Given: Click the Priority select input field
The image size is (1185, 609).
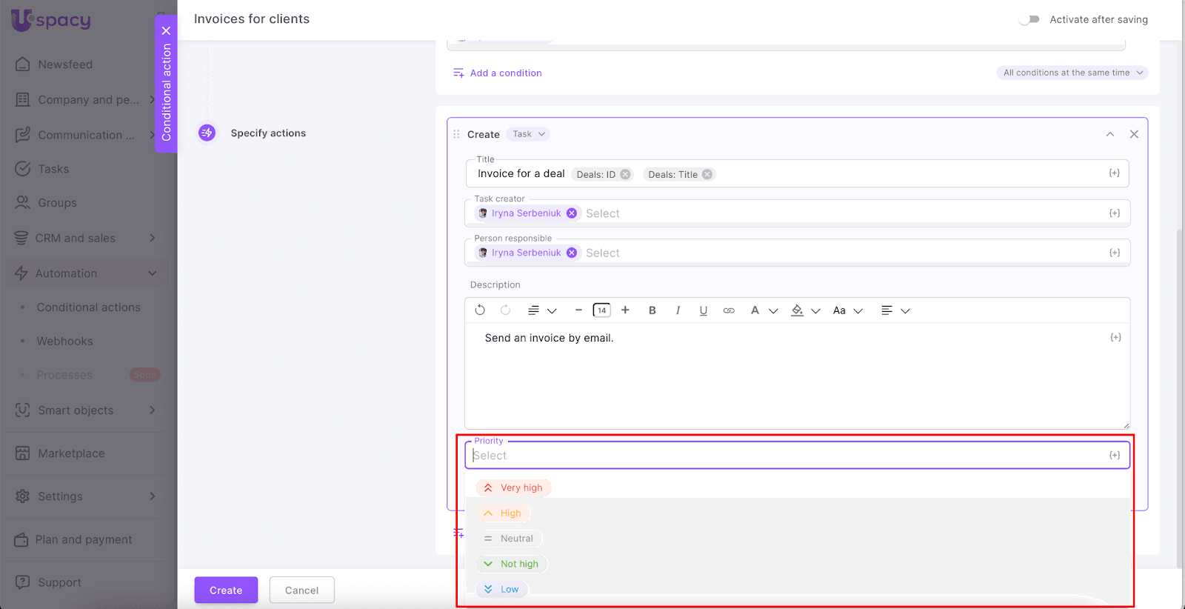Looking at the screenshot, I should 785,456.
